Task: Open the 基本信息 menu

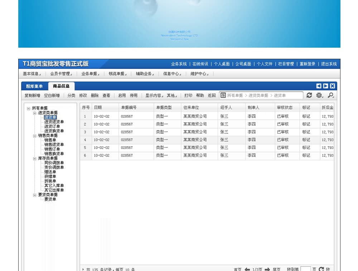Action: [x=32, y=74]
